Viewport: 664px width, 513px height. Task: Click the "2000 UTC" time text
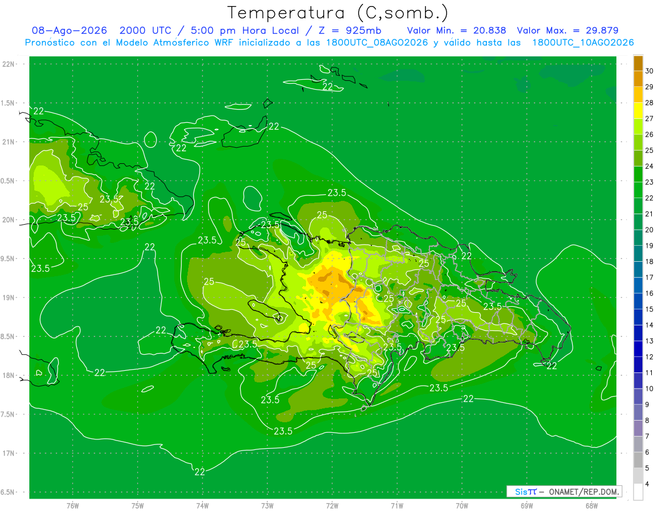146,30
